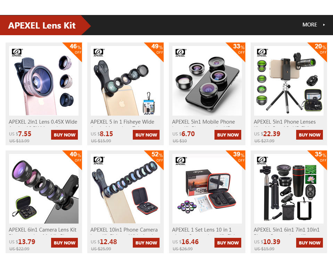Click the APEXEL Lens Kit banner title

point(42,25)
